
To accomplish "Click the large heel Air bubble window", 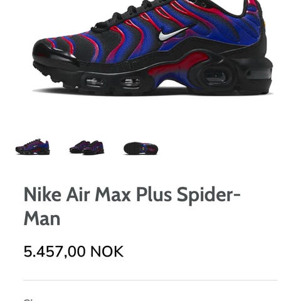I will coord(215,76).
